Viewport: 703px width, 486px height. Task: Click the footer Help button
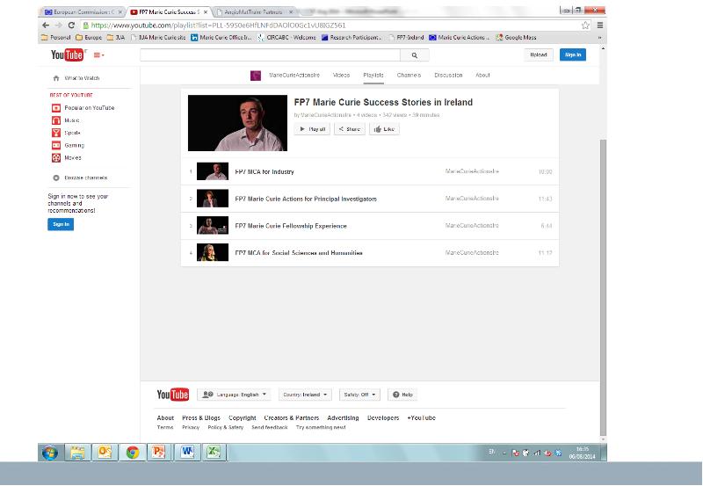pyautogui.click(x=402, y=395)
